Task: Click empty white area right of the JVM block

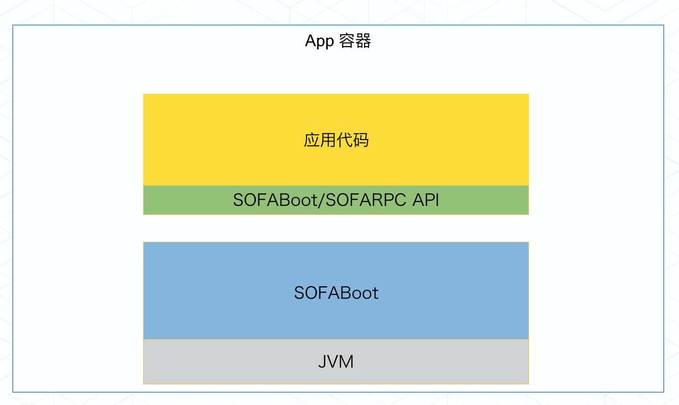Action: pyautogui.click(x=596, y=361)
